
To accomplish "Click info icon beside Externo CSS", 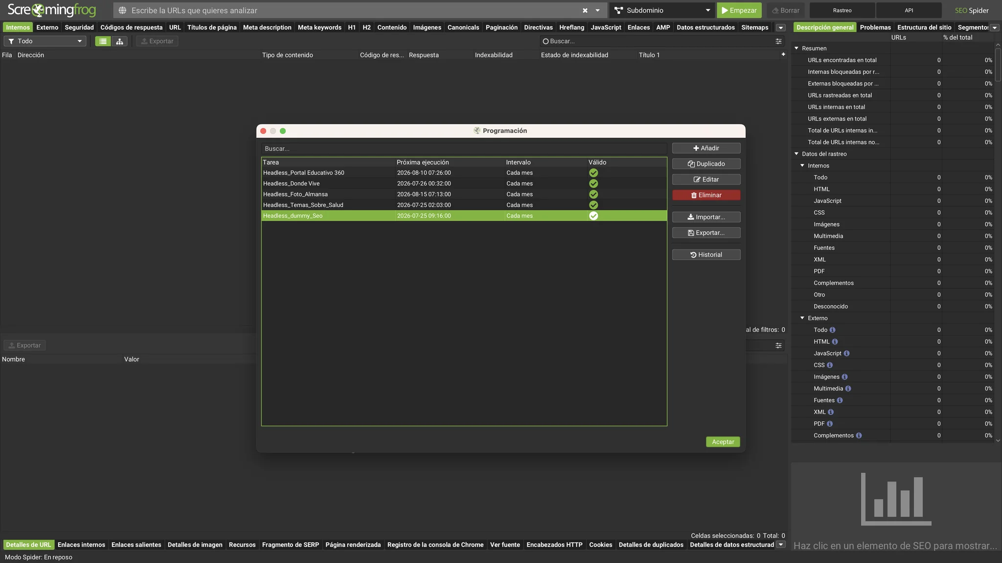I will (830, 365).
